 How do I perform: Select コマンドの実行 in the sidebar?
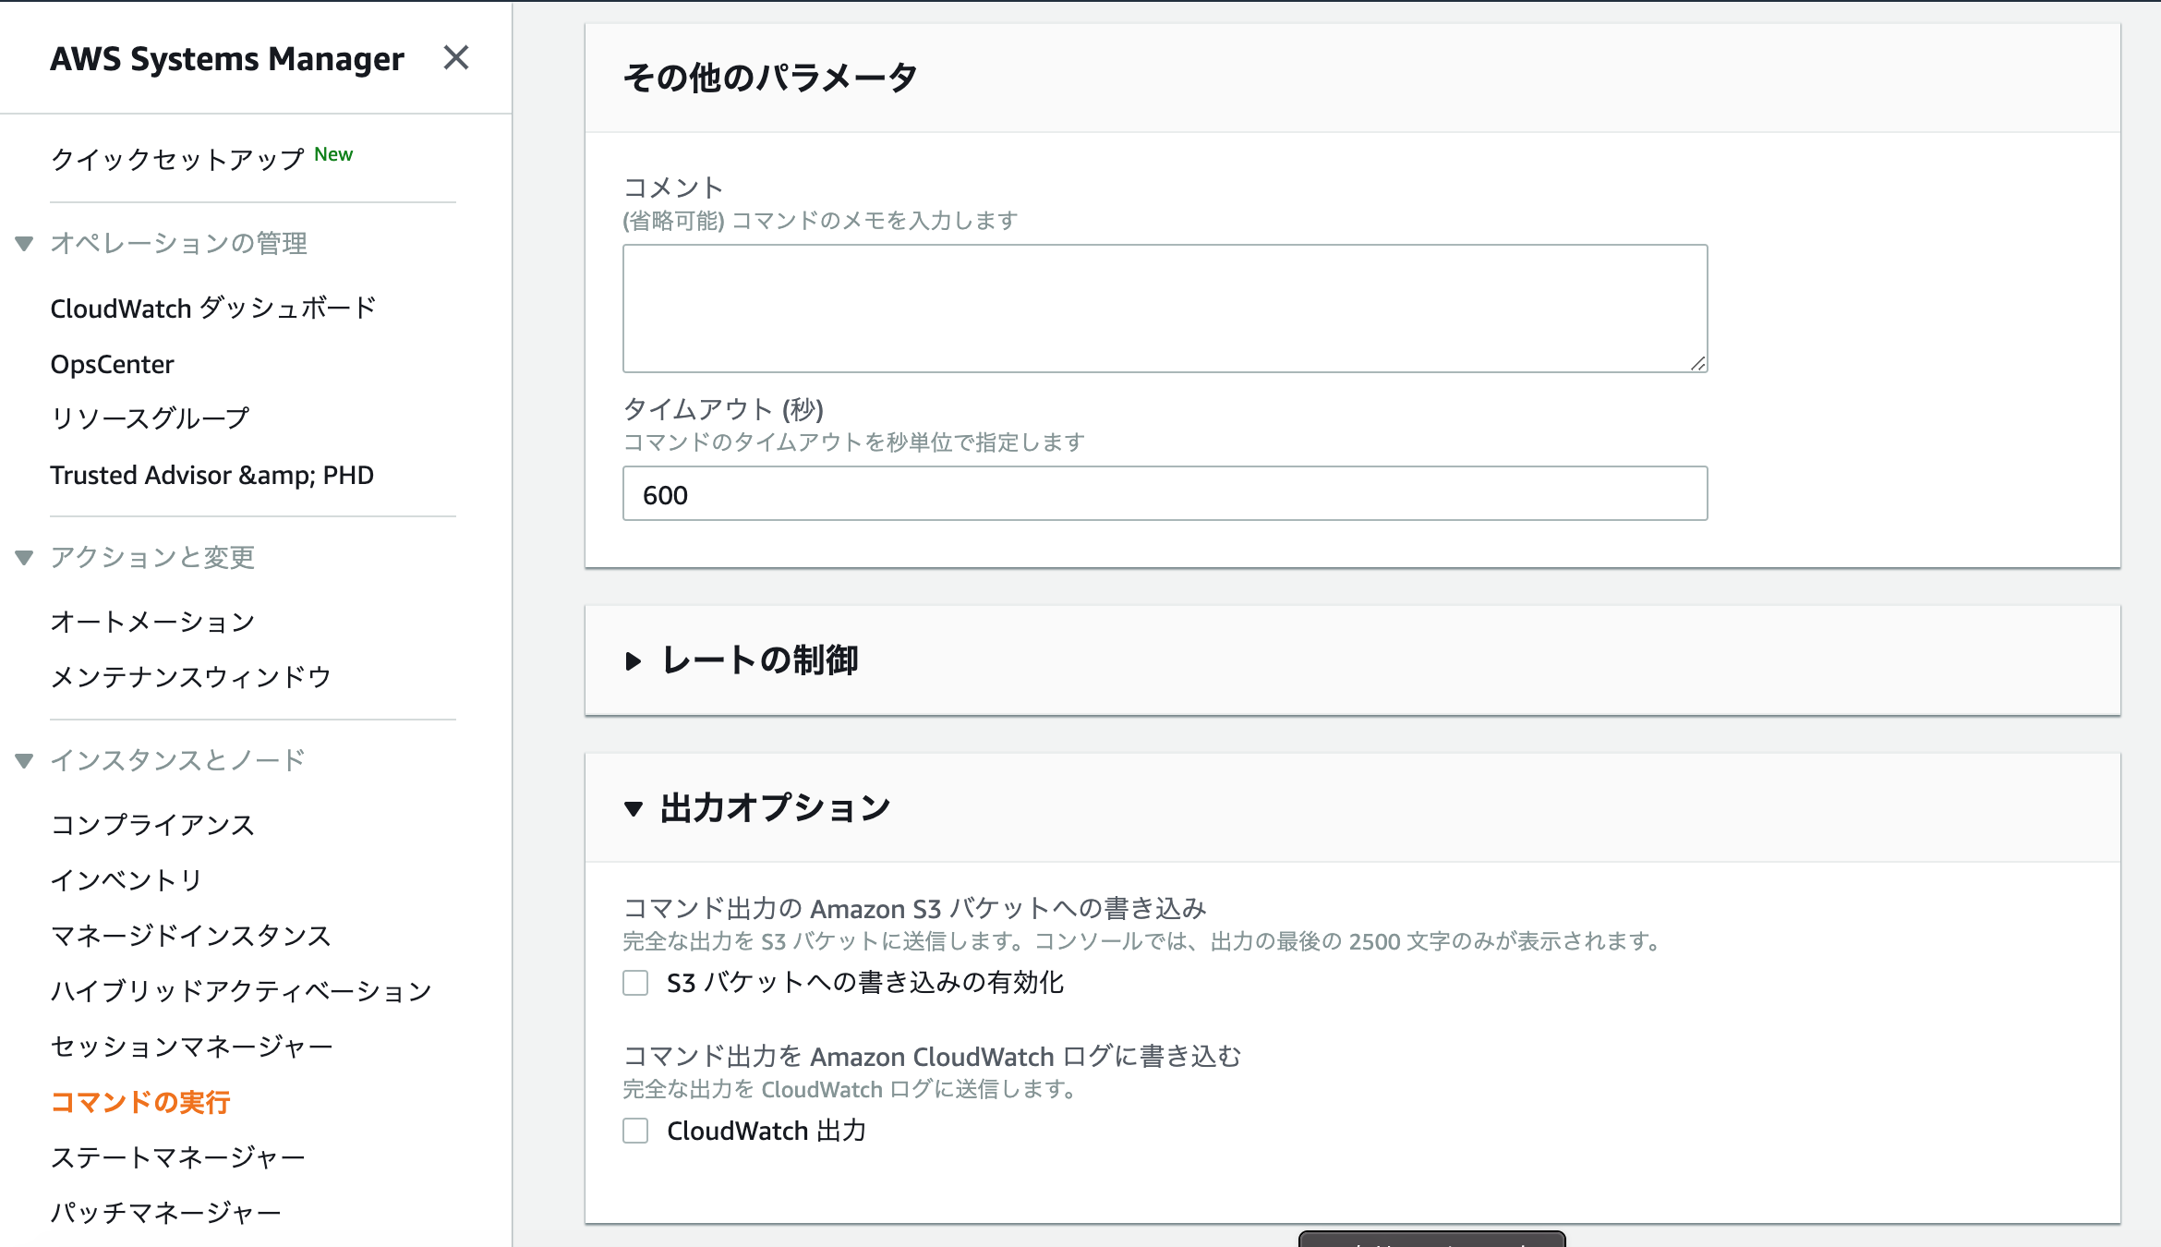[140, 1102]
